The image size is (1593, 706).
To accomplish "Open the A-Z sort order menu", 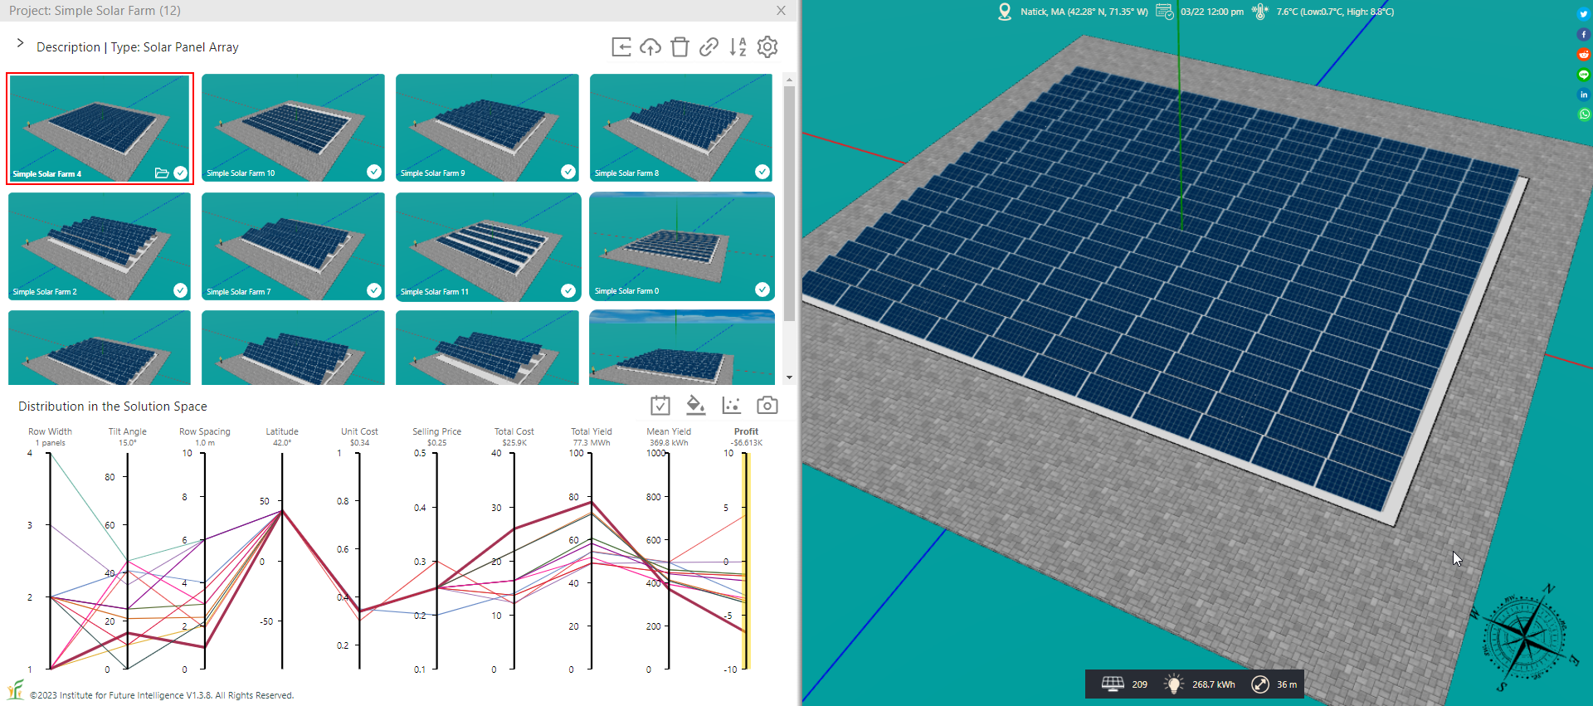I will (738, 47).
